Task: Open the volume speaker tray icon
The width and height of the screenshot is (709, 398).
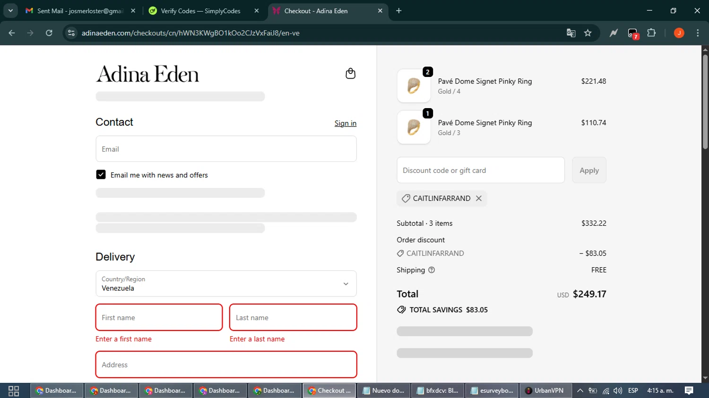Action: click(x=618, y=390)
